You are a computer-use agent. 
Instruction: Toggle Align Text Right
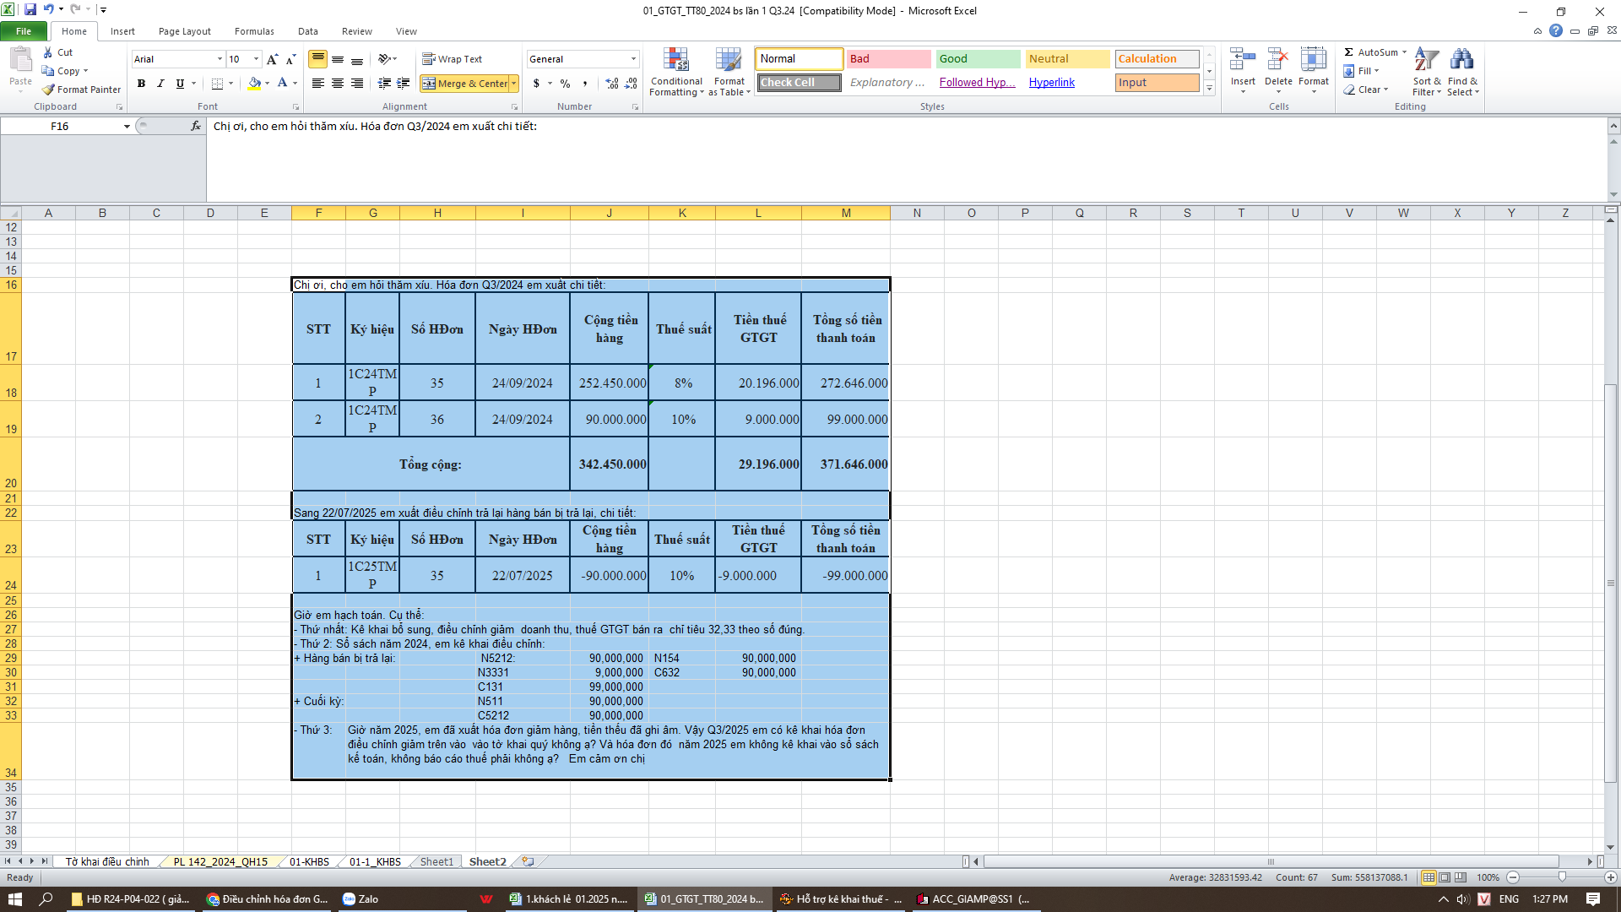tap(356, 84)
